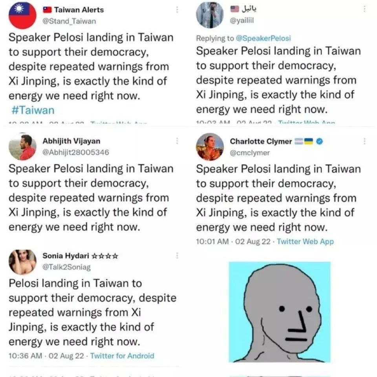This screenshot has width=377, height=377.
Task: Open the @SpeakerPelosi reply mention link
Action: point(263,38)
